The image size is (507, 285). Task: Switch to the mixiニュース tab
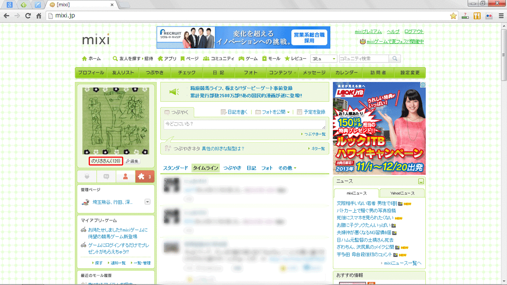pos(356,193)
